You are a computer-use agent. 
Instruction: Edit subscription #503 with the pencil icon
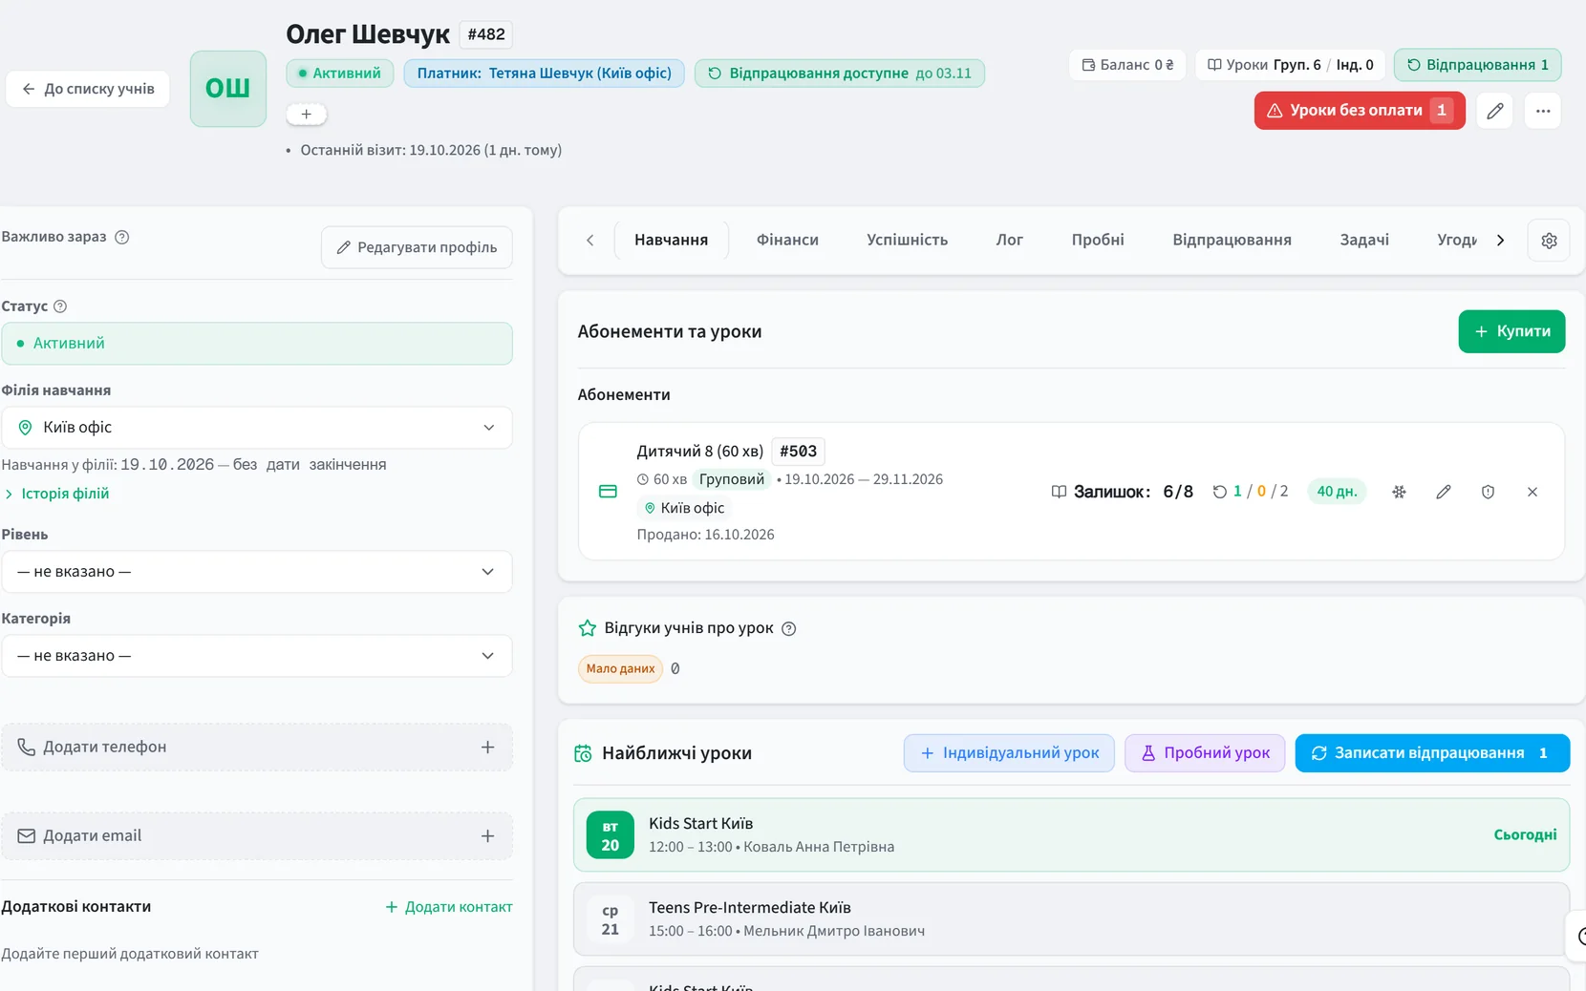tap(1444, 492)
